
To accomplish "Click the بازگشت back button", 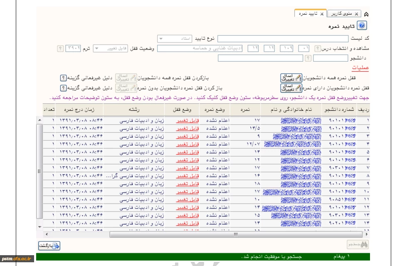I will 49,246.
